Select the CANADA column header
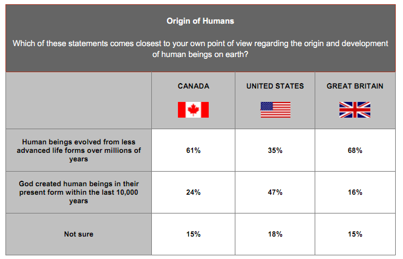 (x=193, y=86)
